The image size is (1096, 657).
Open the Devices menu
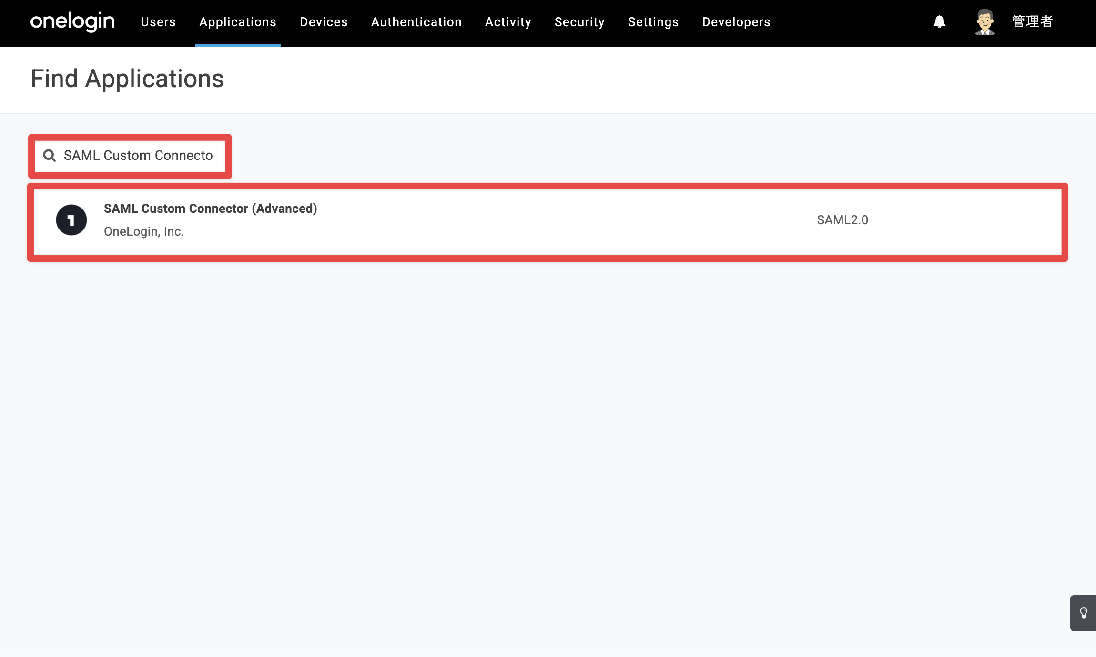click(324, 22)
